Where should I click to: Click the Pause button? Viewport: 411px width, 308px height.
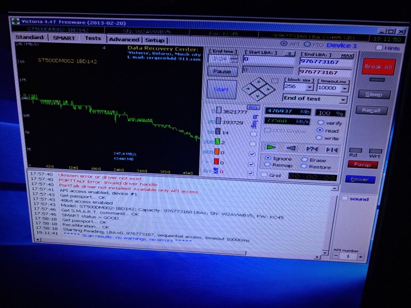222,71
